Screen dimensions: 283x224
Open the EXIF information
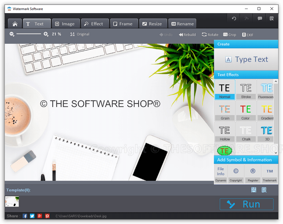click(247, 35)
